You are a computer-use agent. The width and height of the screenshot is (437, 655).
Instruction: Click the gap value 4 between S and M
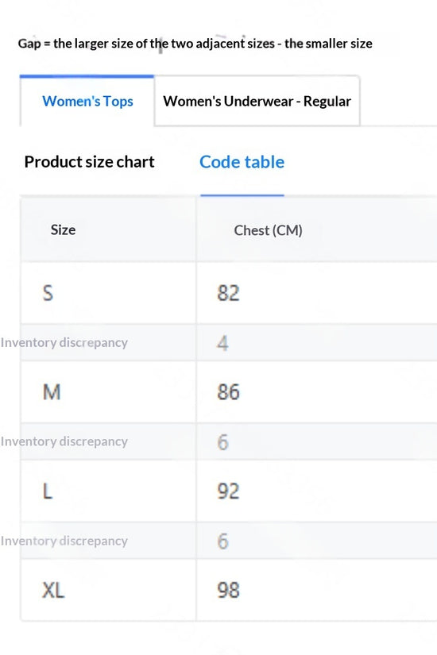223,343
